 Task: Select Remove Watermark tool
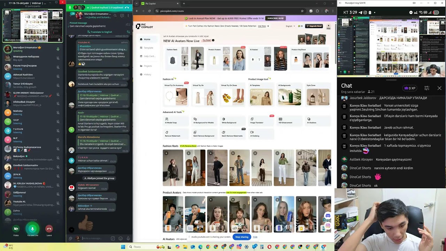176,134
